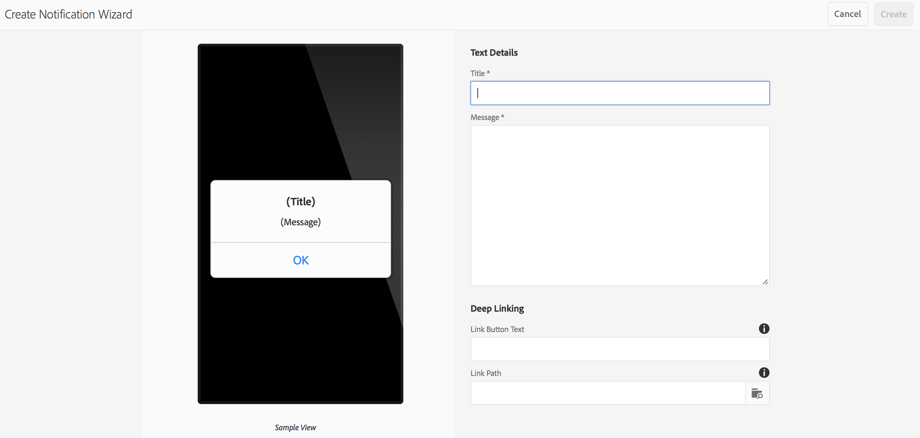Click the Link Path label text
Screen dimensions: 920x438
tap(485, 373)
